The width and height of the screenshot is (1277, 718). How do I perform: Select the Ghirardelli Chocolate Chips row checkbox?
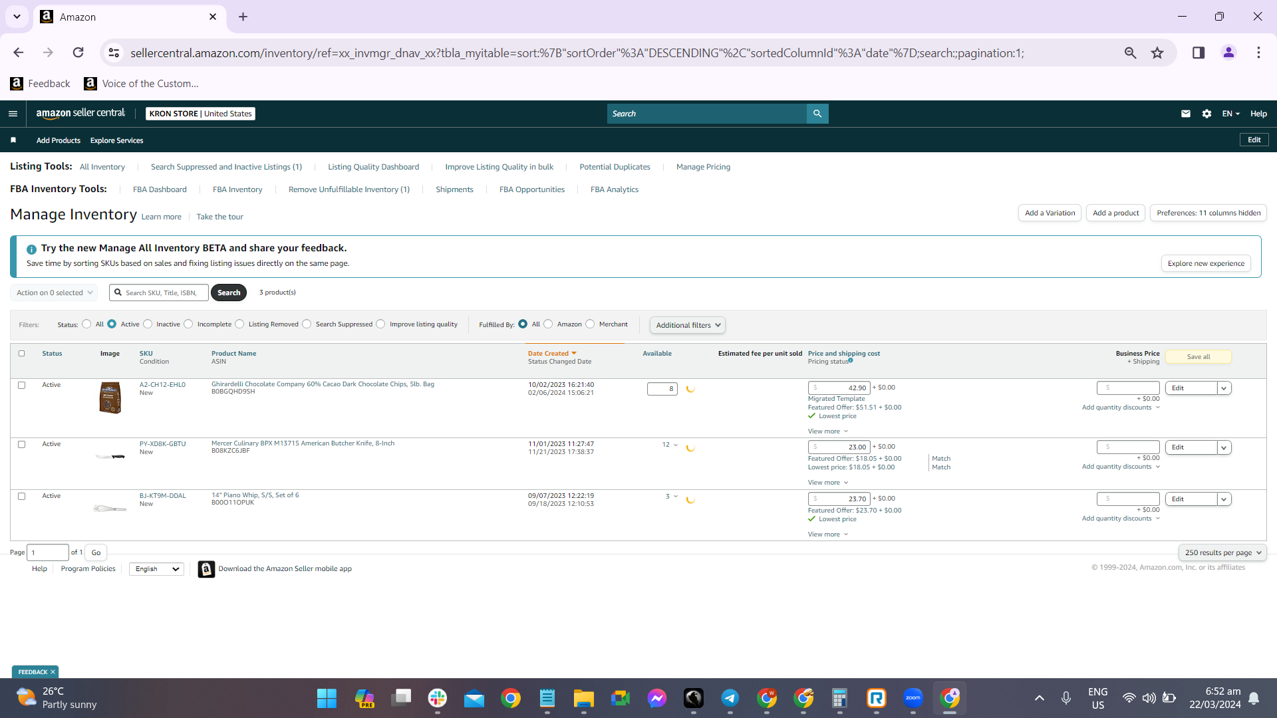[x=21, y=386]
